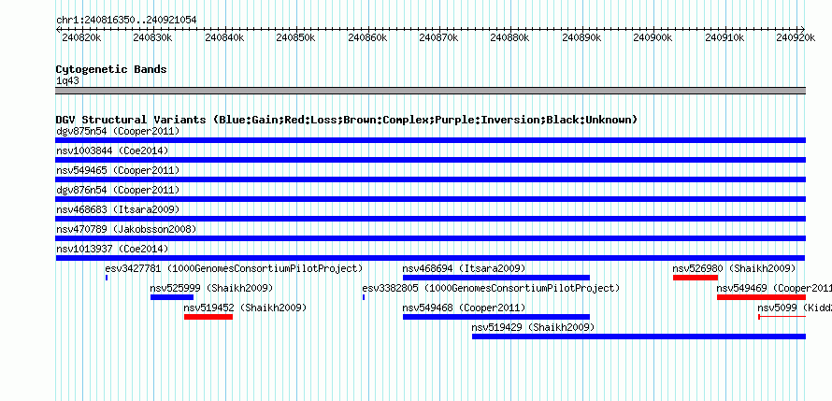This screenshot has height=401, width=832.
Task: Open the nsv519429 (Shaikh2009) label
Action: 533,327
